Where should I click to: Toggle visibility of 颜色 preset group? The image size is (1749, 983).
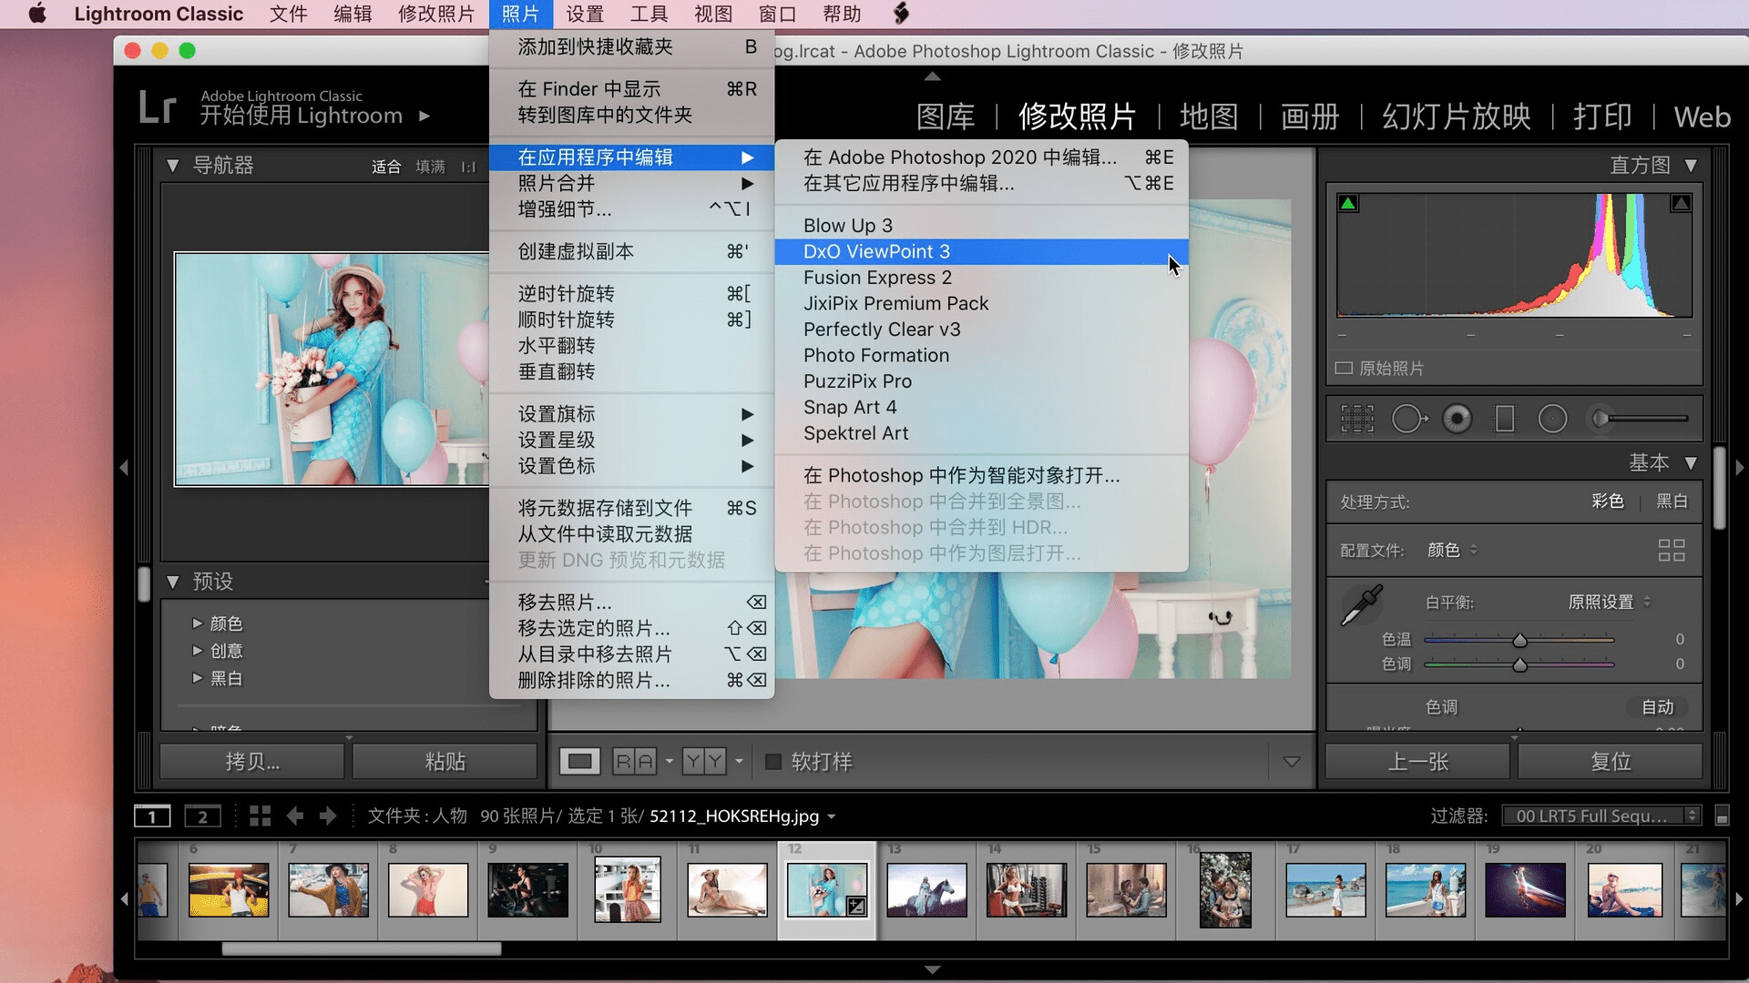[x=196, y=623]
